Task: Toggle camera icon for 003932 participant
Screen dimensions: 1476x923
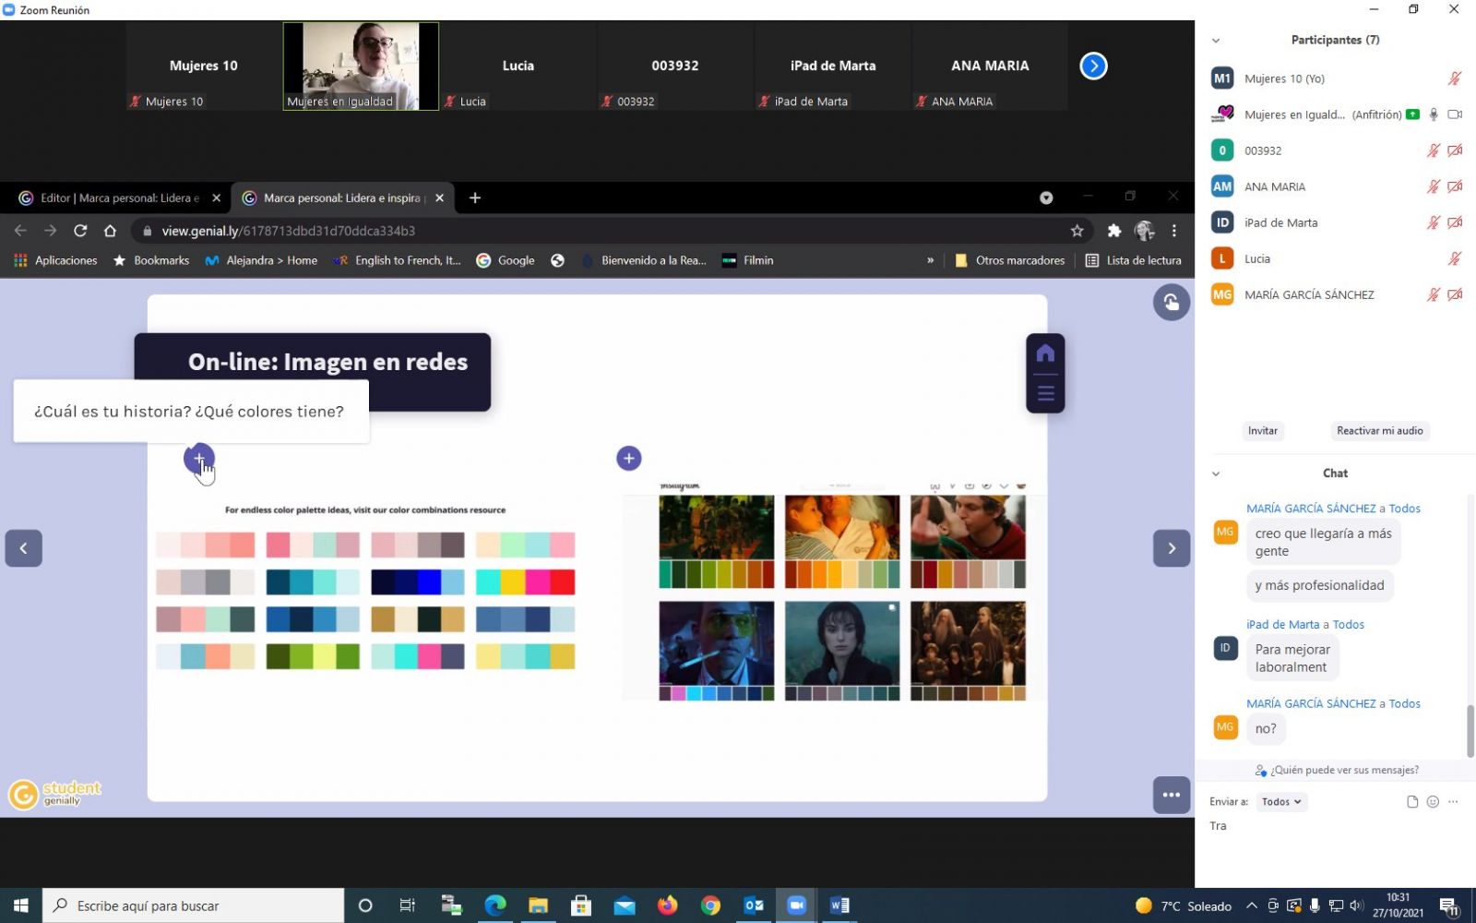Action: tap(1455, 150)
